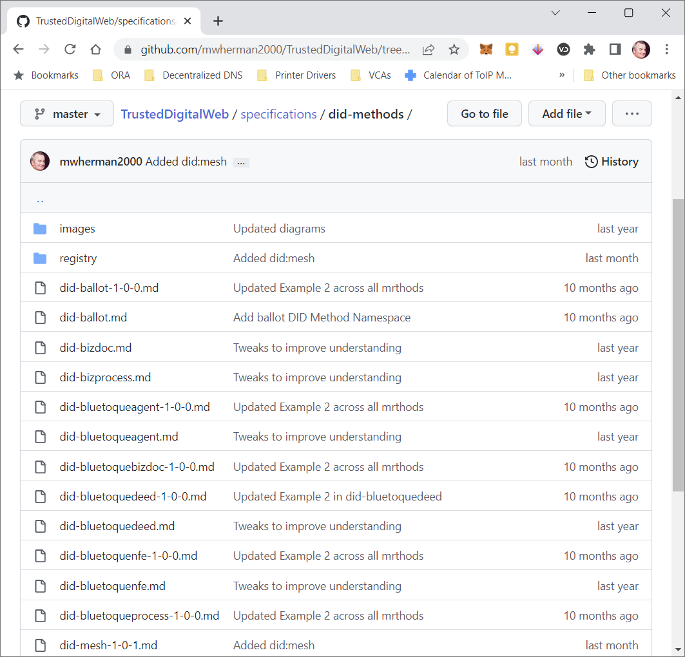Open Chrome's three-dot menu

point(667,50)
